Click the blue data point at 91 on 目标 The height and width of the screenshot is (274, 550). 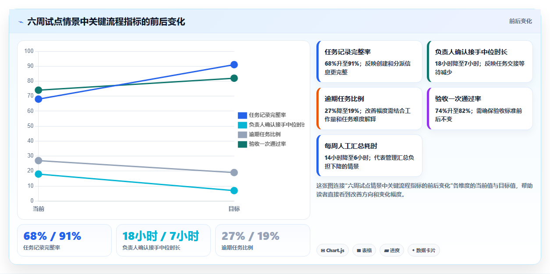pyautogui.click(x=234, y=65)
